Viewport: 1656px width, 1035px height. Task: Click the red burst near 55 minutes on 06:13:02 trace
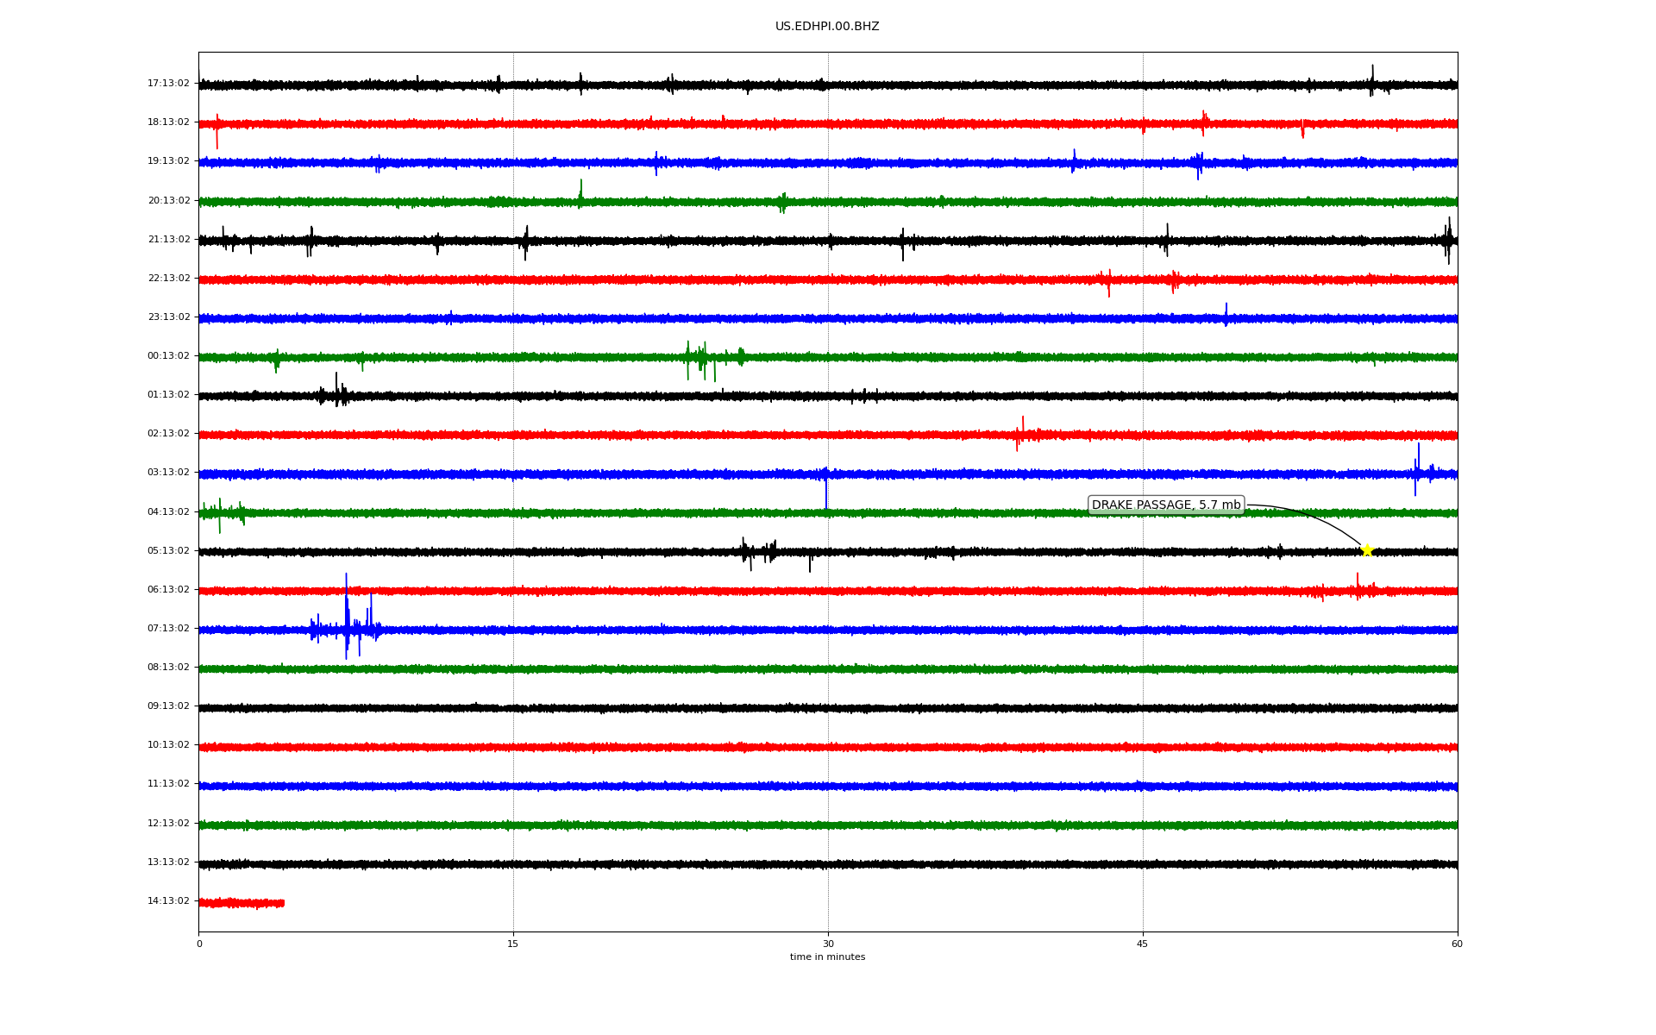(1357, 588)
